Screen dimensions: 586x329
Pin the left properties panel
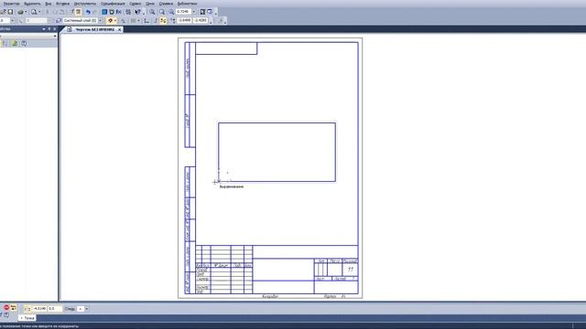click(x=49, y=28)
